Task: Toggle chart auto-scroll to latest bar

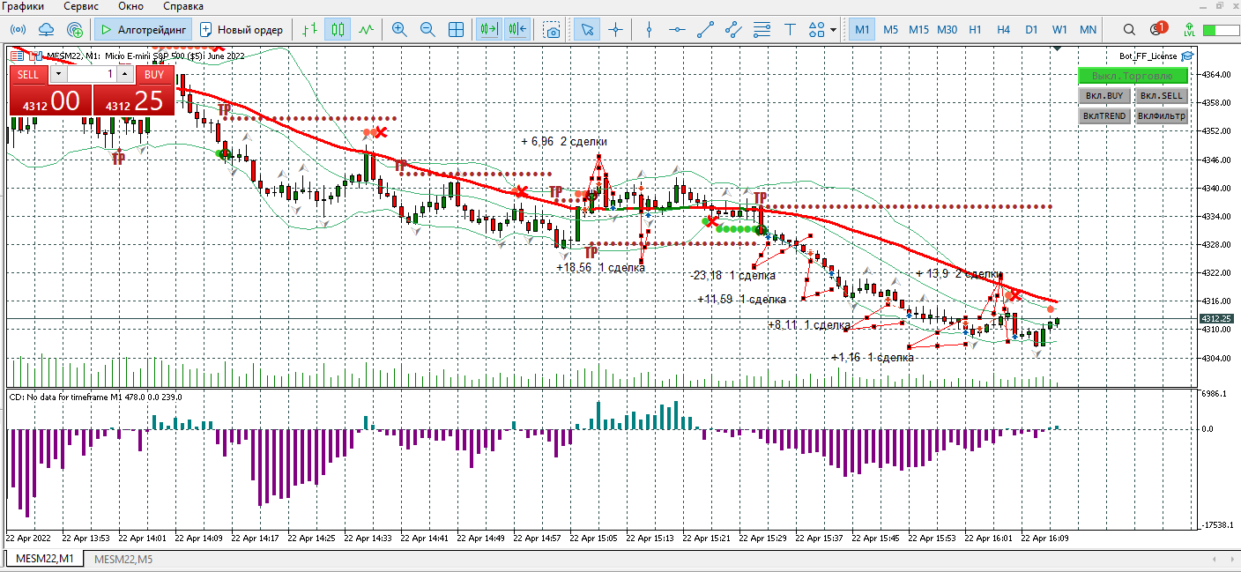Action: [x=489, y=29]
